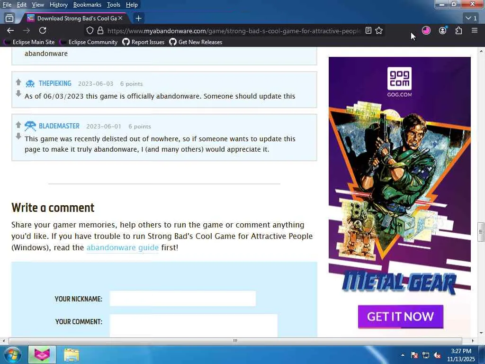Open the tracking protection shield icon

[x=90, y=30]
